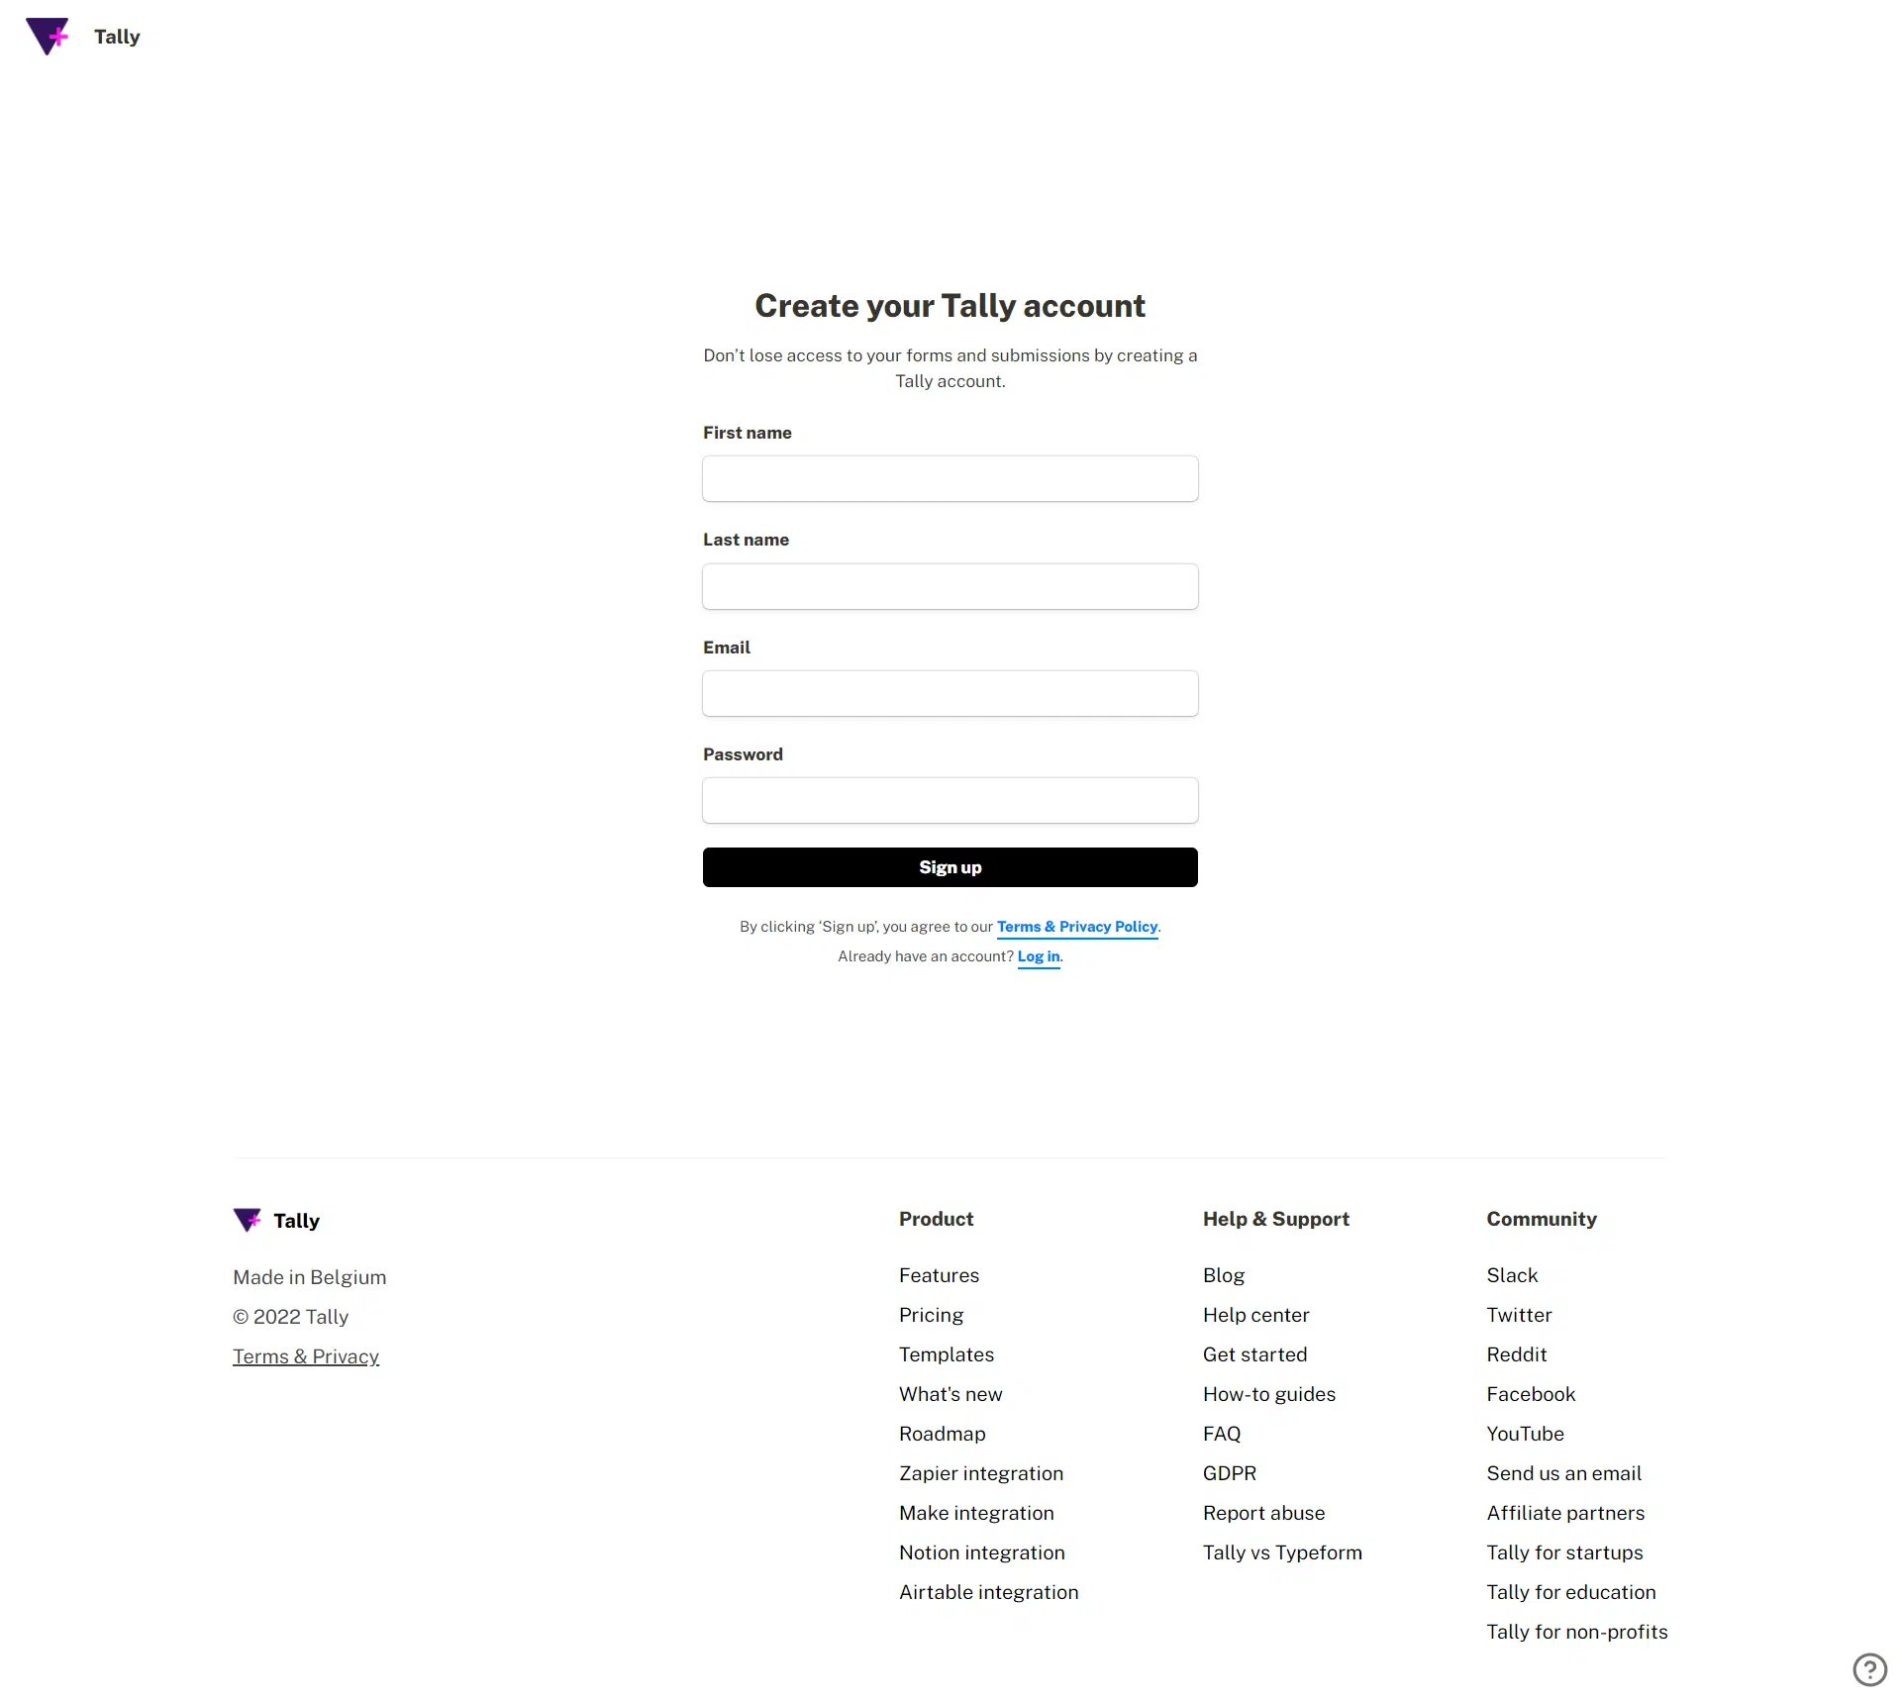Click the Report abuse link
The height and width of the screenshot is (1700, 1901).
click(x=1264, y=1513)
